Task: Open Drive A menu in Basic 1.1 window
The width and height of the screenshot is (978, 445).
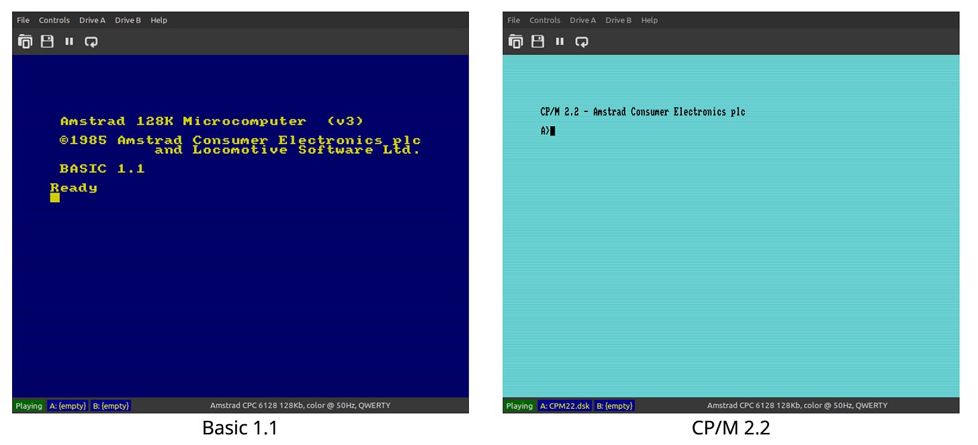Action: point(93,20)
